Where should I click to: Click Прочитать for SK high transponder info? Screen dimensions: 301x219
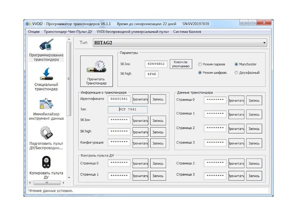140,132
